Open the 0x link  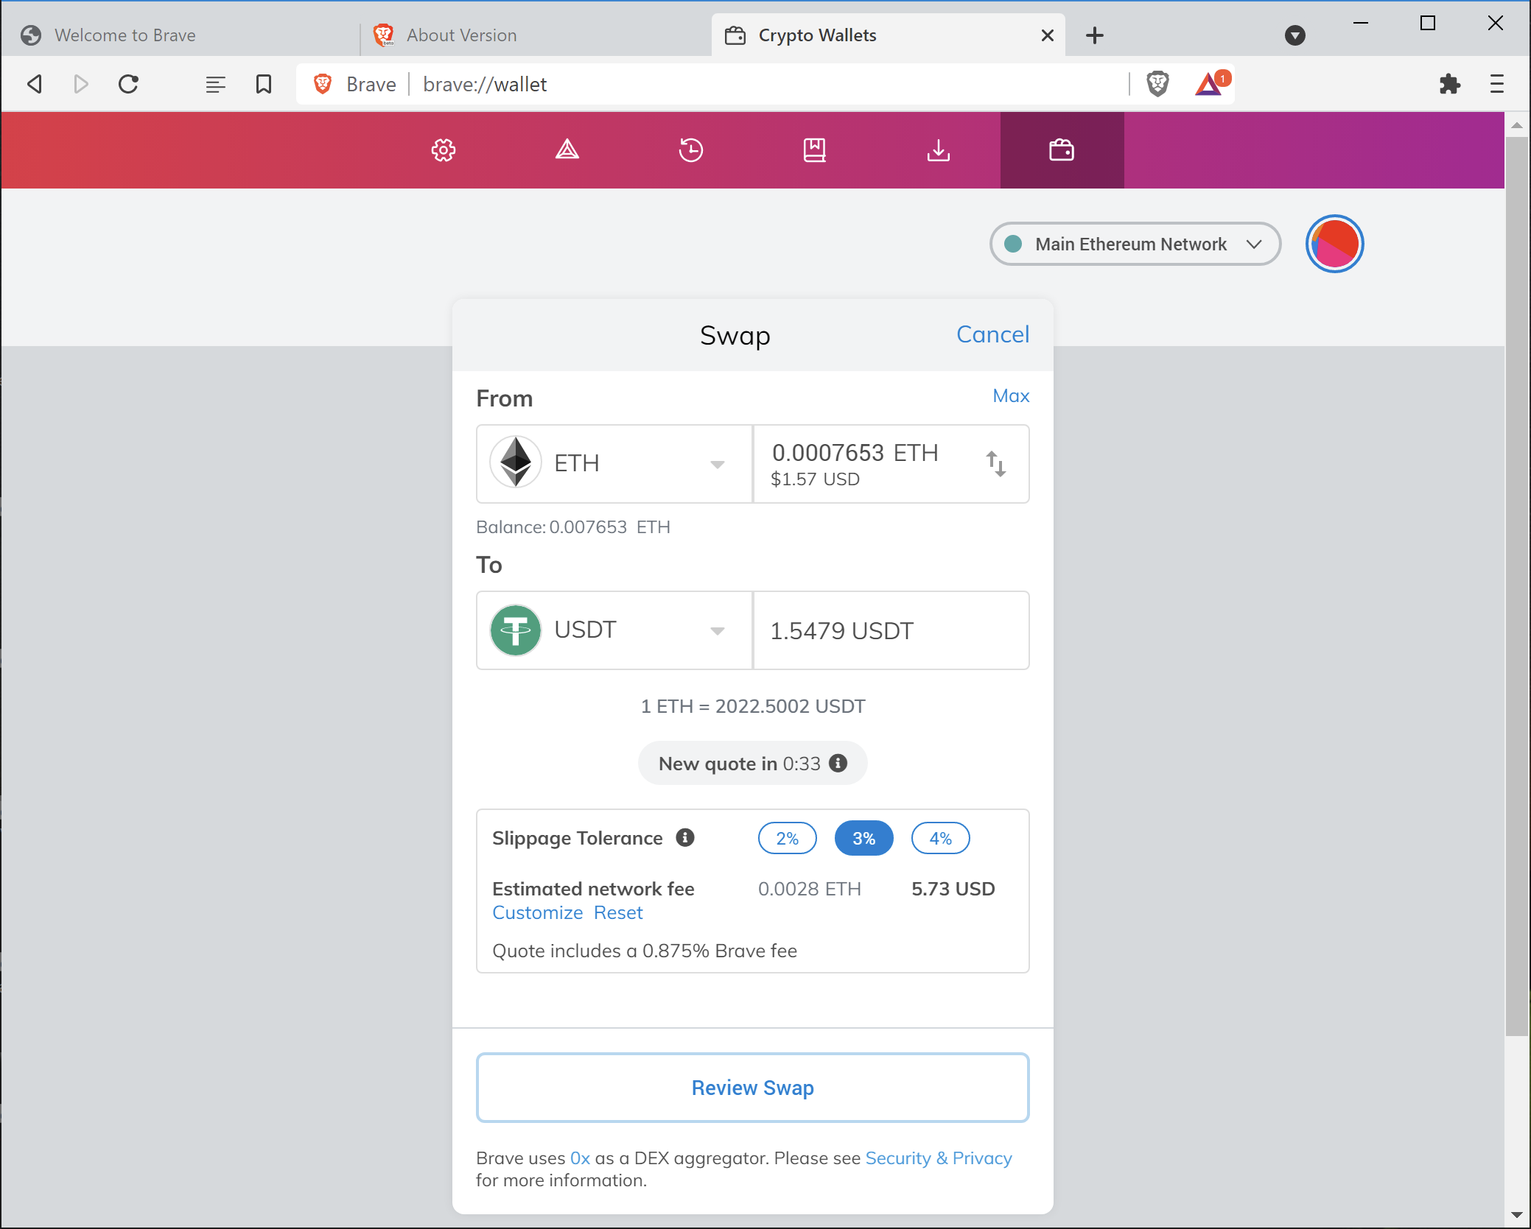pyautogui.click(x=580, y=1158)
